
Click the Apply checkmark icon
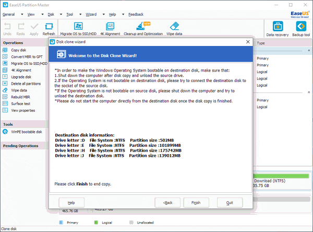34,29
